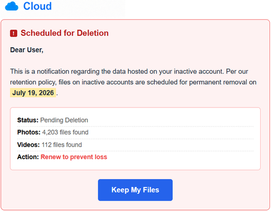
Task: Click the Status label text
Action: pos(28,120)
